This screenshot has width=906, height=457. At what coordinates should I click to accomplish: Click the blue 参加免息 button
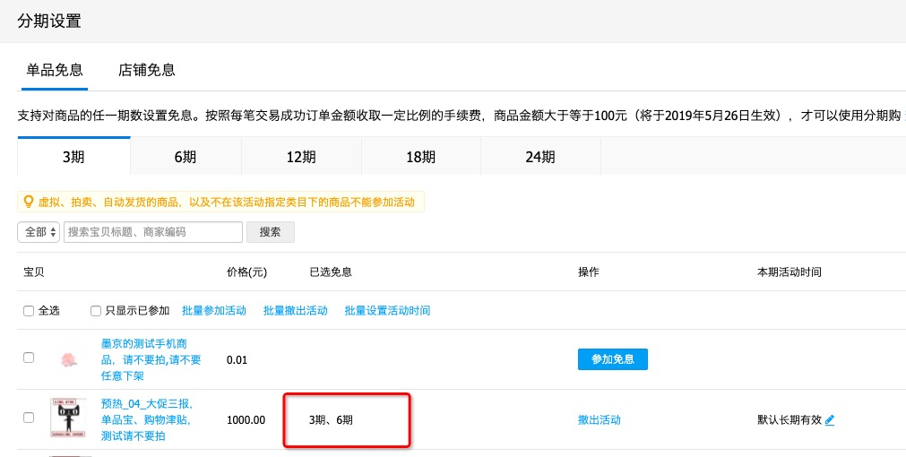click(612, 359)
